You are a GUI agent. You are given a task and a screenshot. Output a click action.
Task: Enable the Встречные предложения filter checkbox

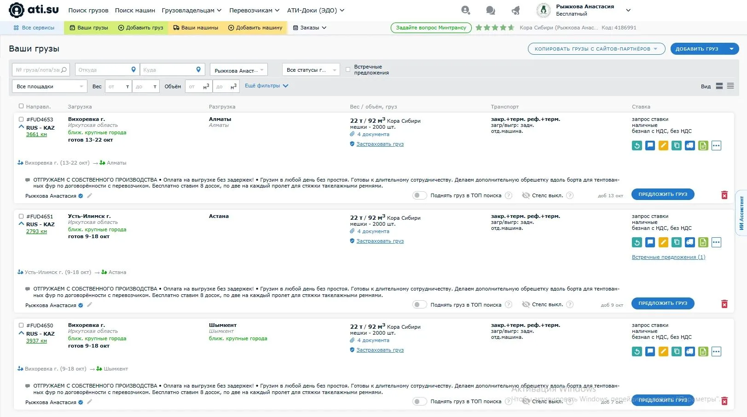click(x=348, y=70)
